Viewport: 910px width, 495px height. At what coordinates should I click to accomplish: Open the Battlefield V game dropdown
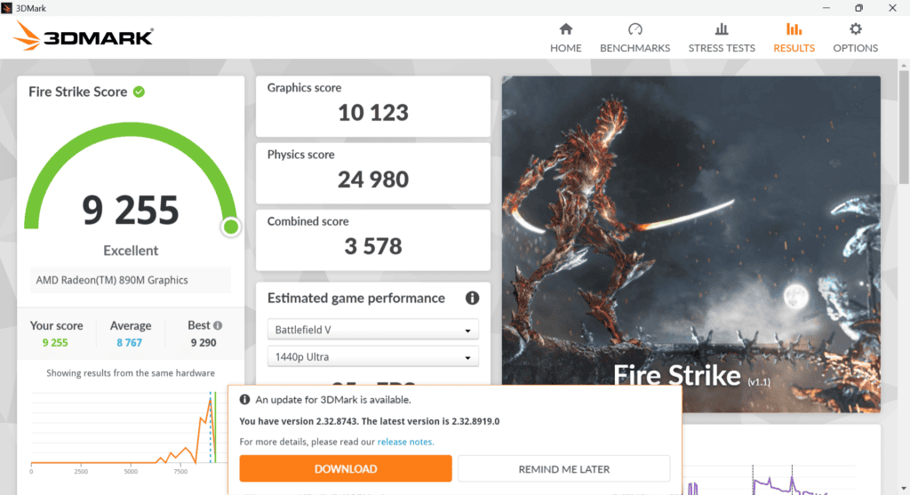(x=372, y=330)
